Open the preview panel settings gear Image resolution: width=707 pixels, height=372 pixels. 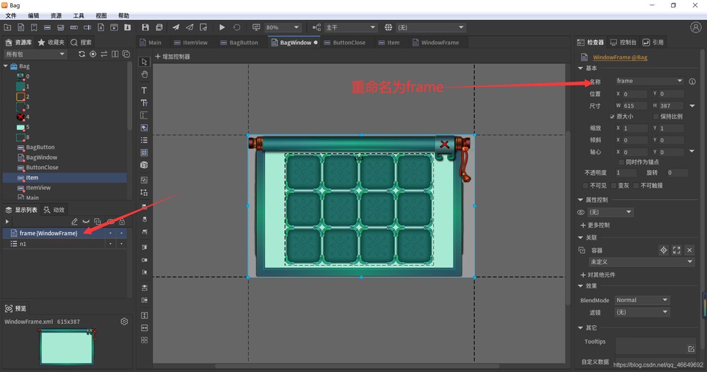(x=124, y=321)
